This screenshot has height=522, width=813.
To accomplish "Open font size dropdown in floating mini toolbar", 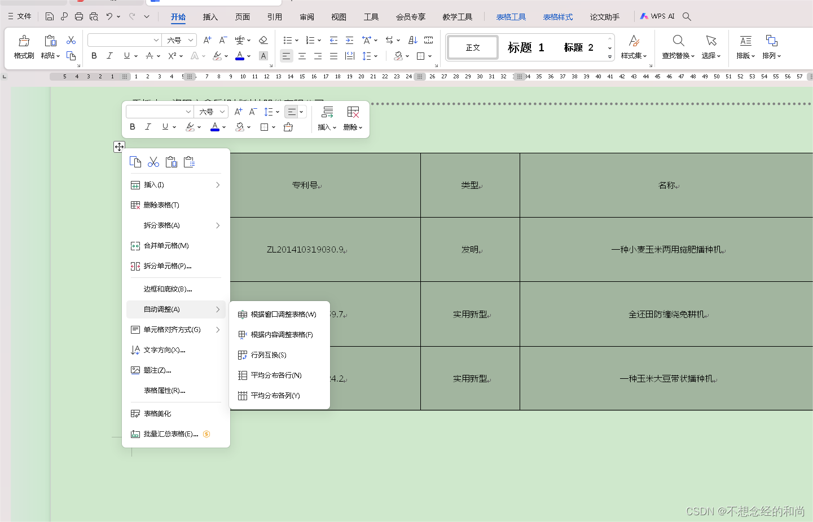I will click(x=222, y=112).
